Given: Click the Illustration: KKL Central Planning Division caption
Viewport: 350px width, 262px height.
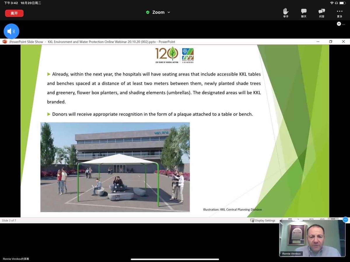Looking at the screenshot, I should coord(232,209).
